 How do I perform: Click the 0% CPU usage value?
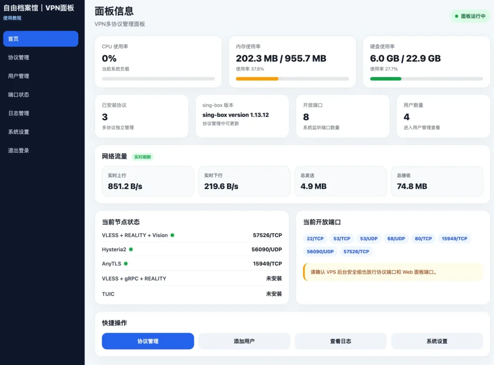click(109, 58)
